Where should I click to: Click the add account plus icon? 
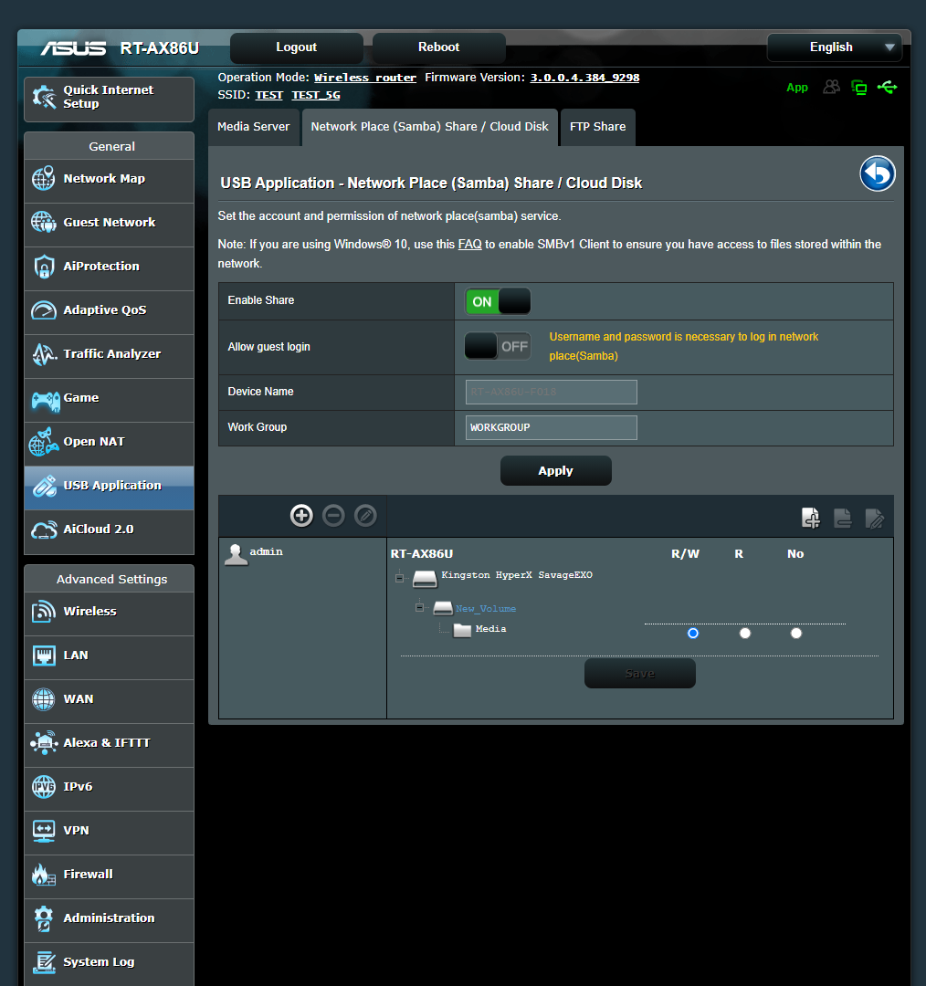coord(301,516)
